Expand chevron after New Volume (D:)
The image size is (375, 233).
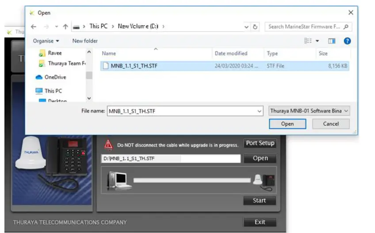tap(163, 26)
